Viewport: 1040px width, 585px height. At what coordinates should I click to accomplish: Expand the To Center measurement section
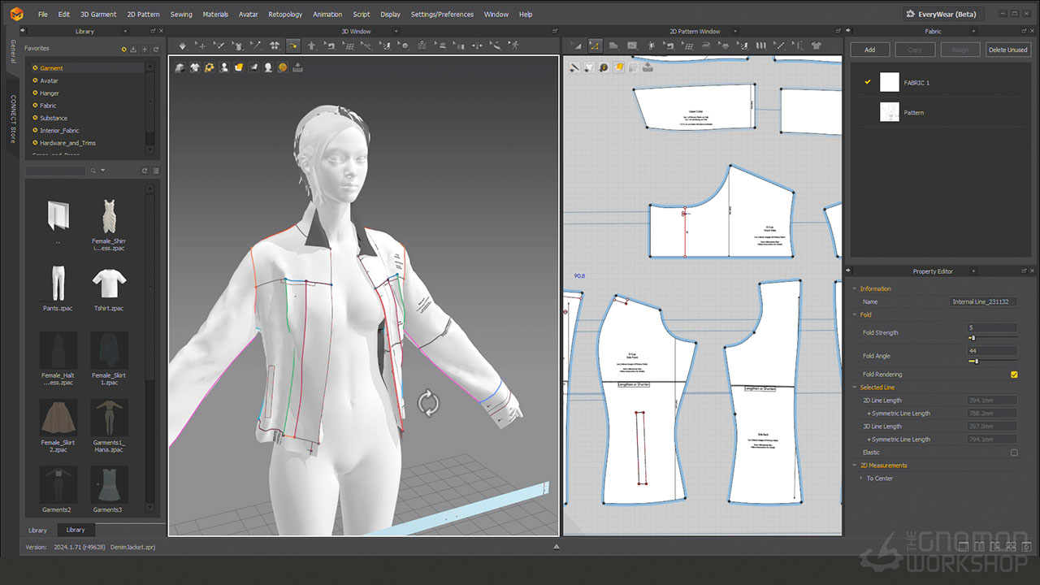pos(862,479)
